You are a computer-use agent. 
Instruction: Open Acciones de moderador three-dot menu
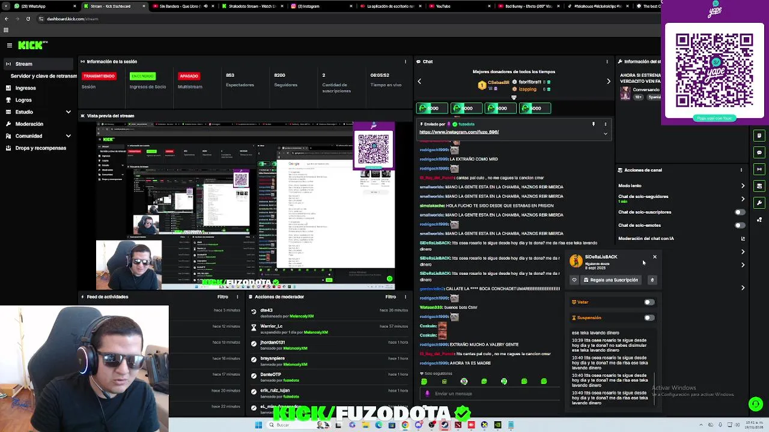406,296
